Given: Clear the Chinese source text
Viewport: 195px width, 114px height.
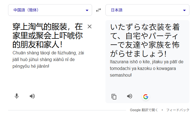Looking at the screenshot, I should click(x=90, y=26).
